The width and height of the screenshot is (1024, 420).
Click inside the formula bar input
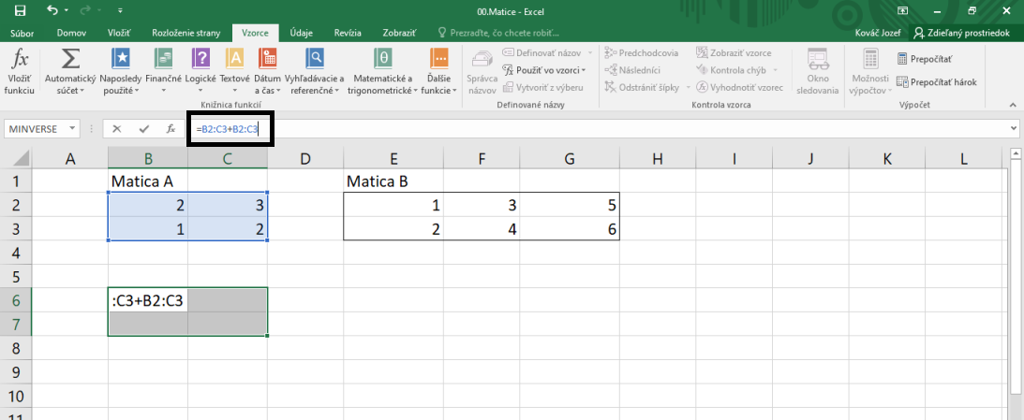coord(562,129)
